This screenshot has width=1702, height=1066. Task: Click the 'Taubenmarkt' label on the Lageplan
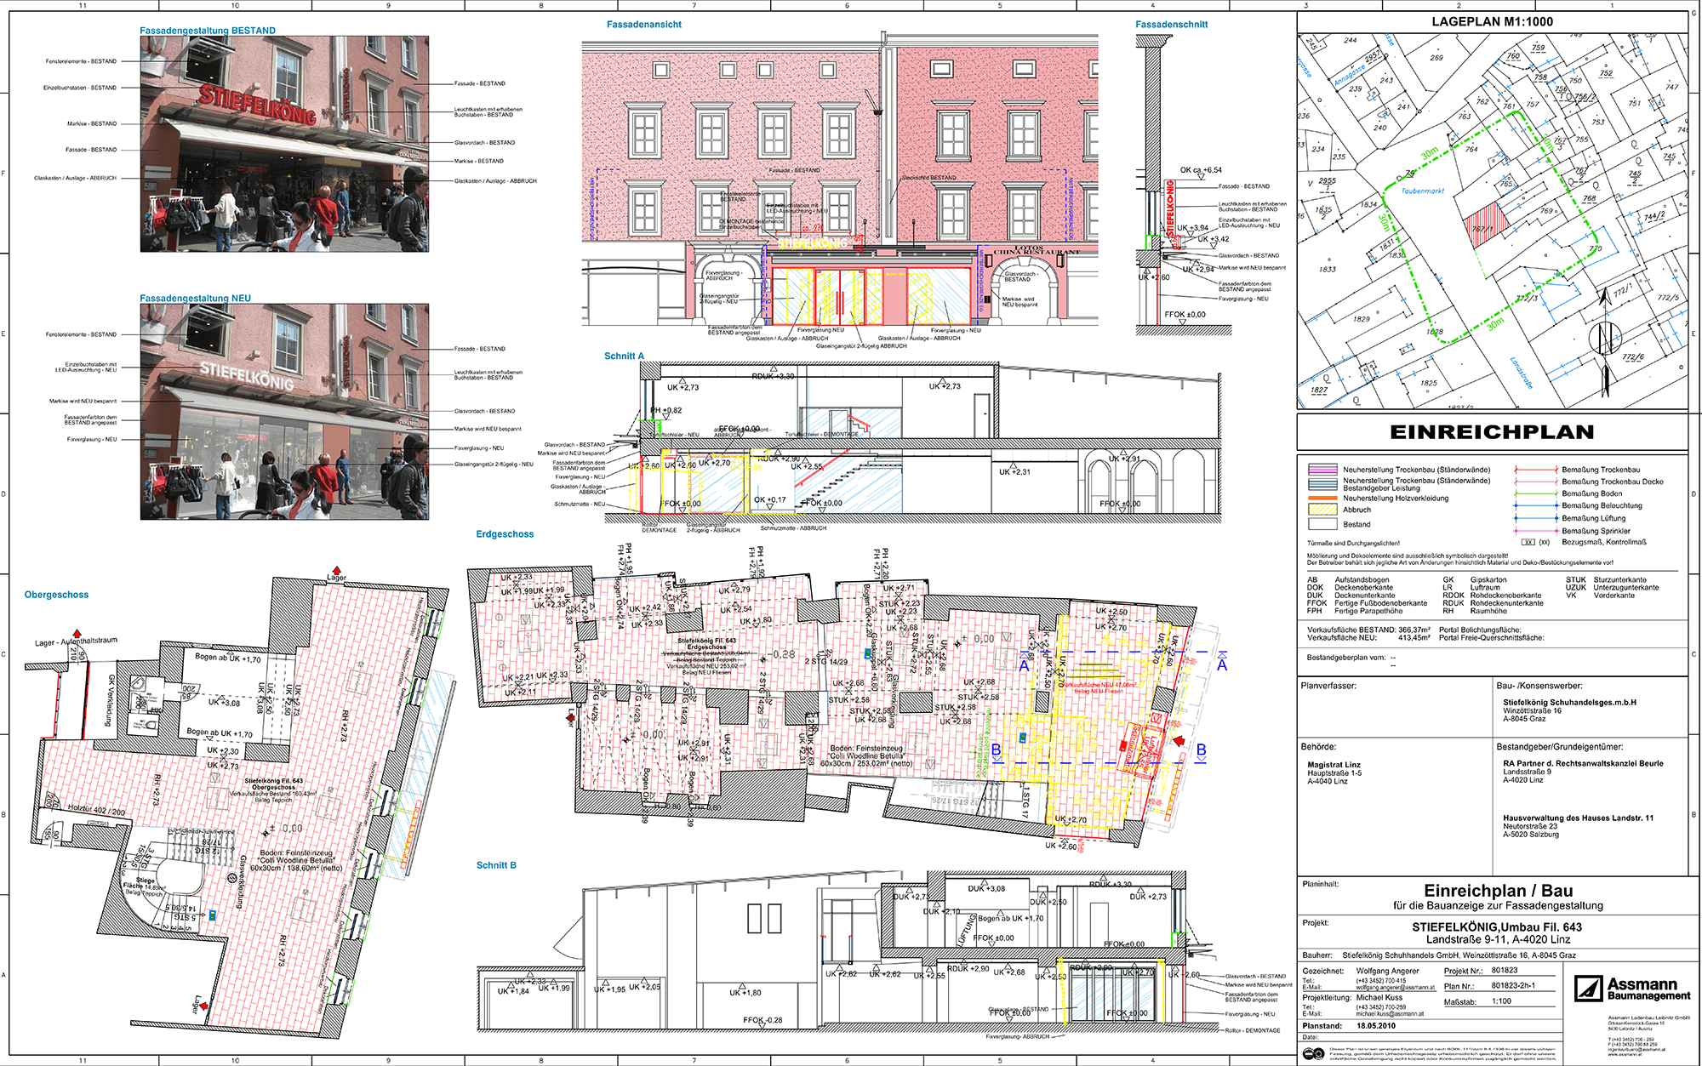(x=1423, y=191)
